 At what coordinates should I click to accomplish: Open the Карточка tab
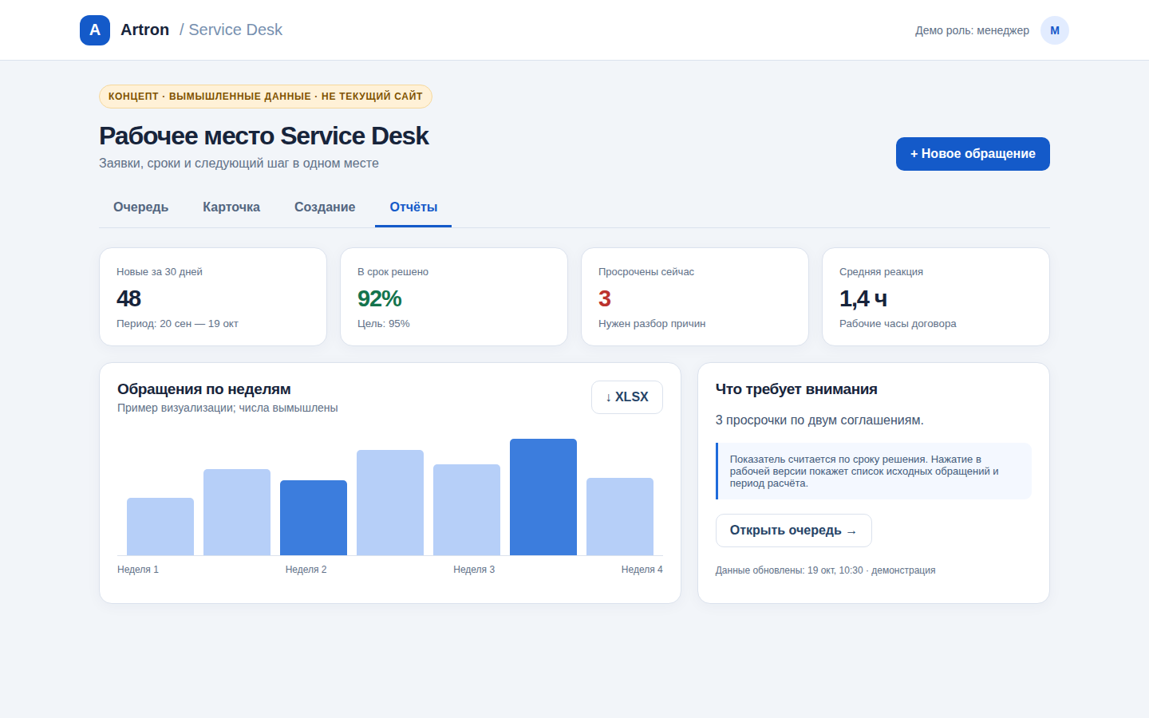[231, 207]
